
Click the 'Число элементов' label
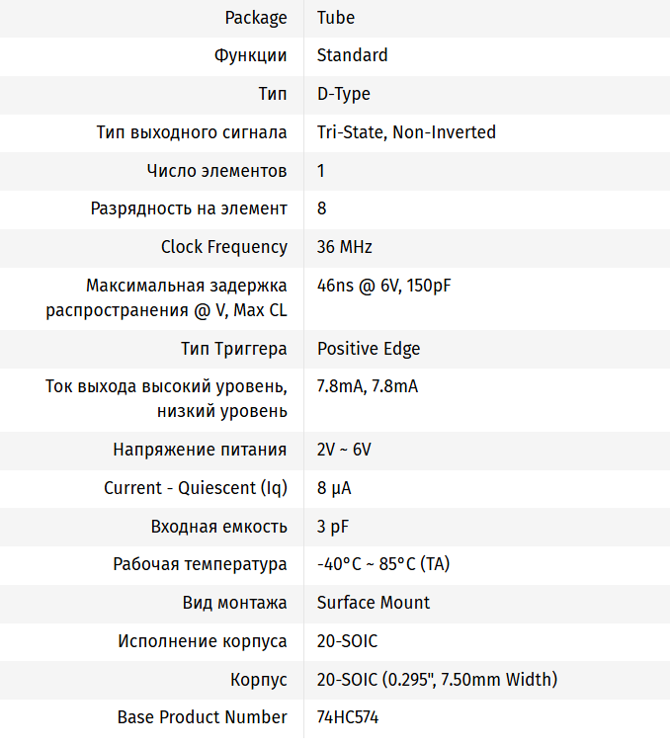[216, 171]
